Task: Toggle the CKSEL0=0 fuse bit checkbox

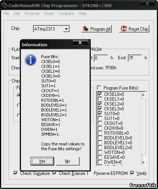Action: point(100,94)
